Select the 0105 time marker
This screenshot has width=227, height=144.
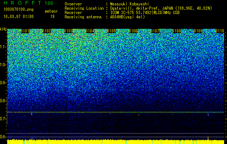(x=112, y=31)
